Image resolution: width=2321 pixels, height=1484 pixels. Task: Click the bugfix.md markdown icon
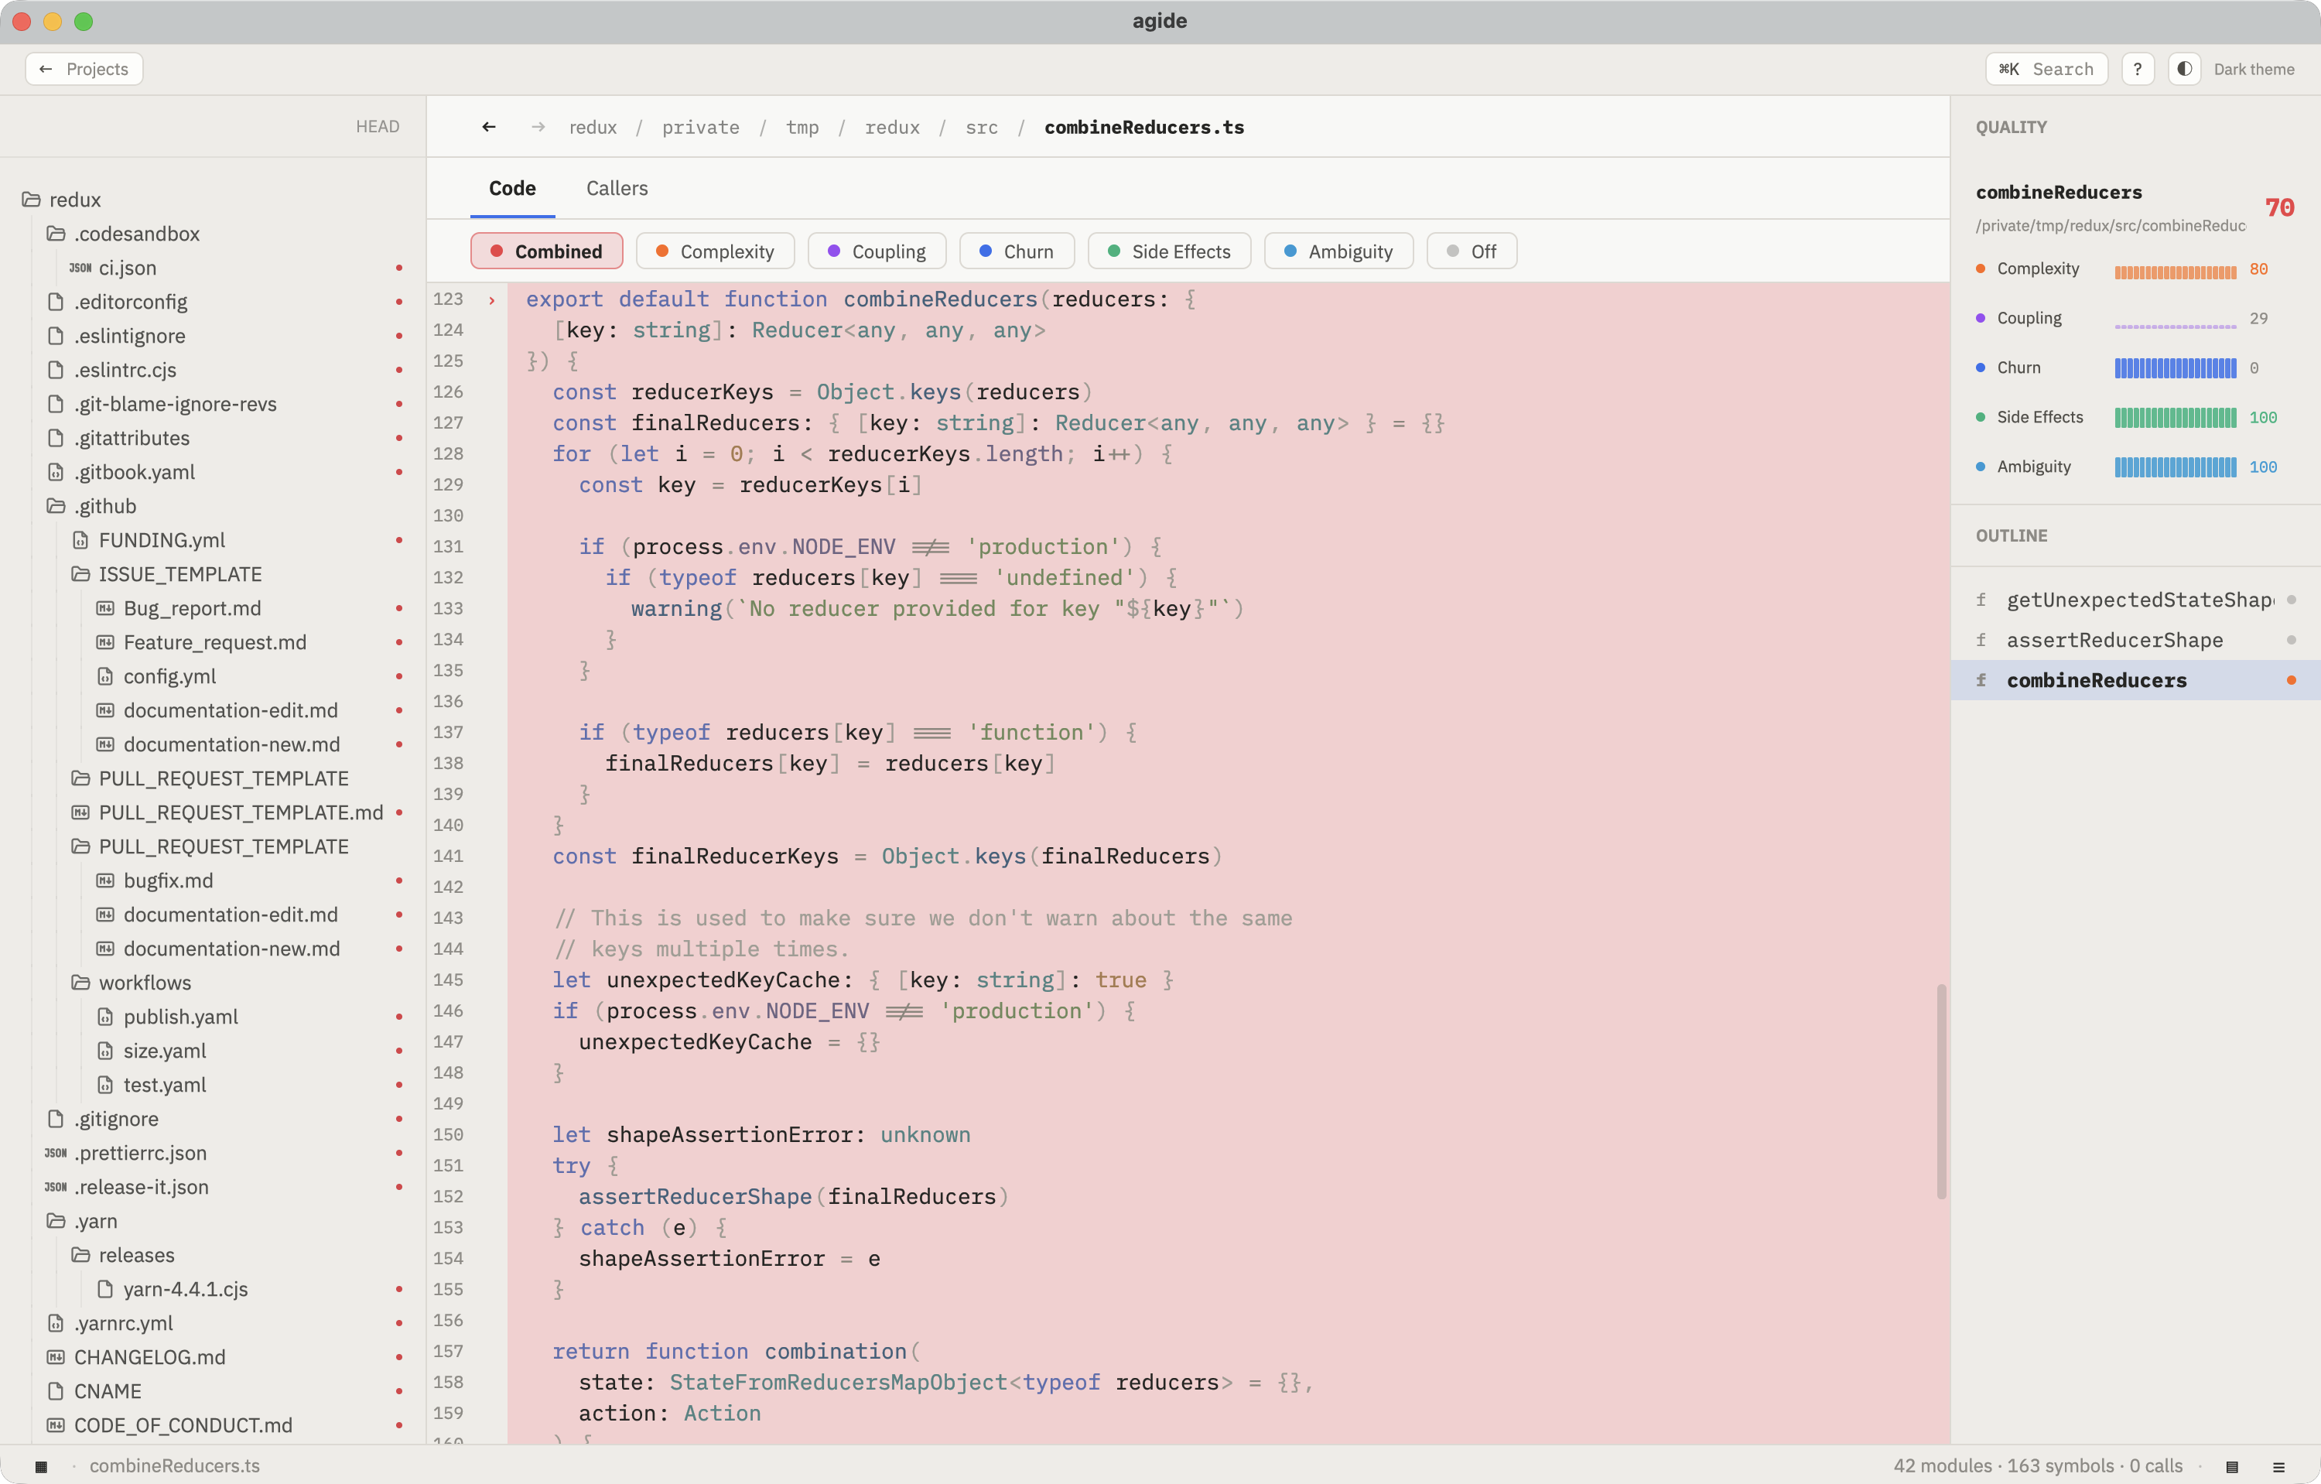pos(105,880)
